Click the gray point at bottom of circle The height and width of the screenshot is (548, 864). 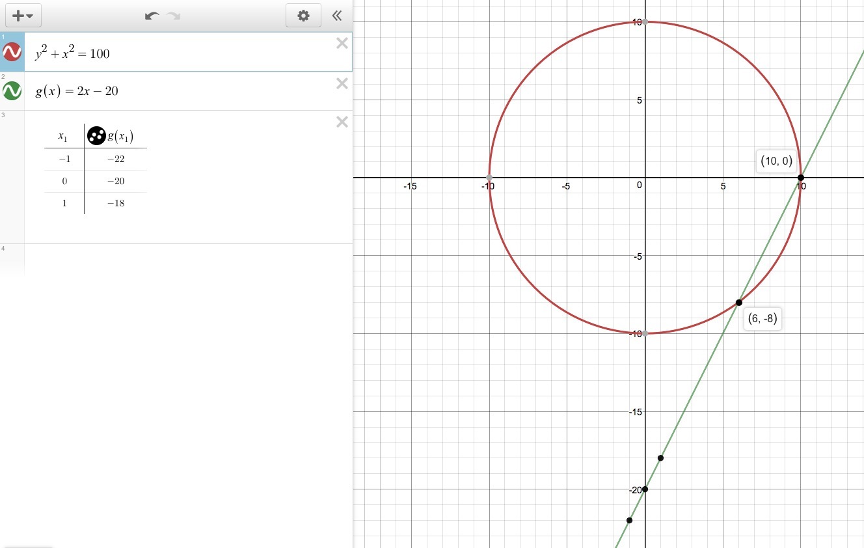(x=645, y=333)
